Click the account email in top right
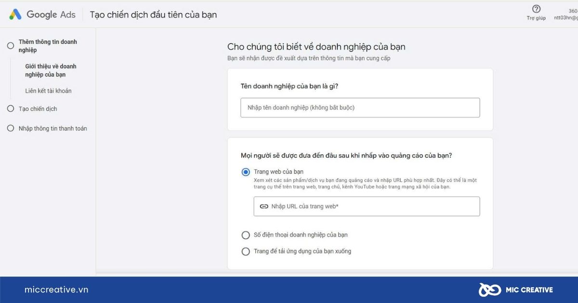 [x=566, y=18]
